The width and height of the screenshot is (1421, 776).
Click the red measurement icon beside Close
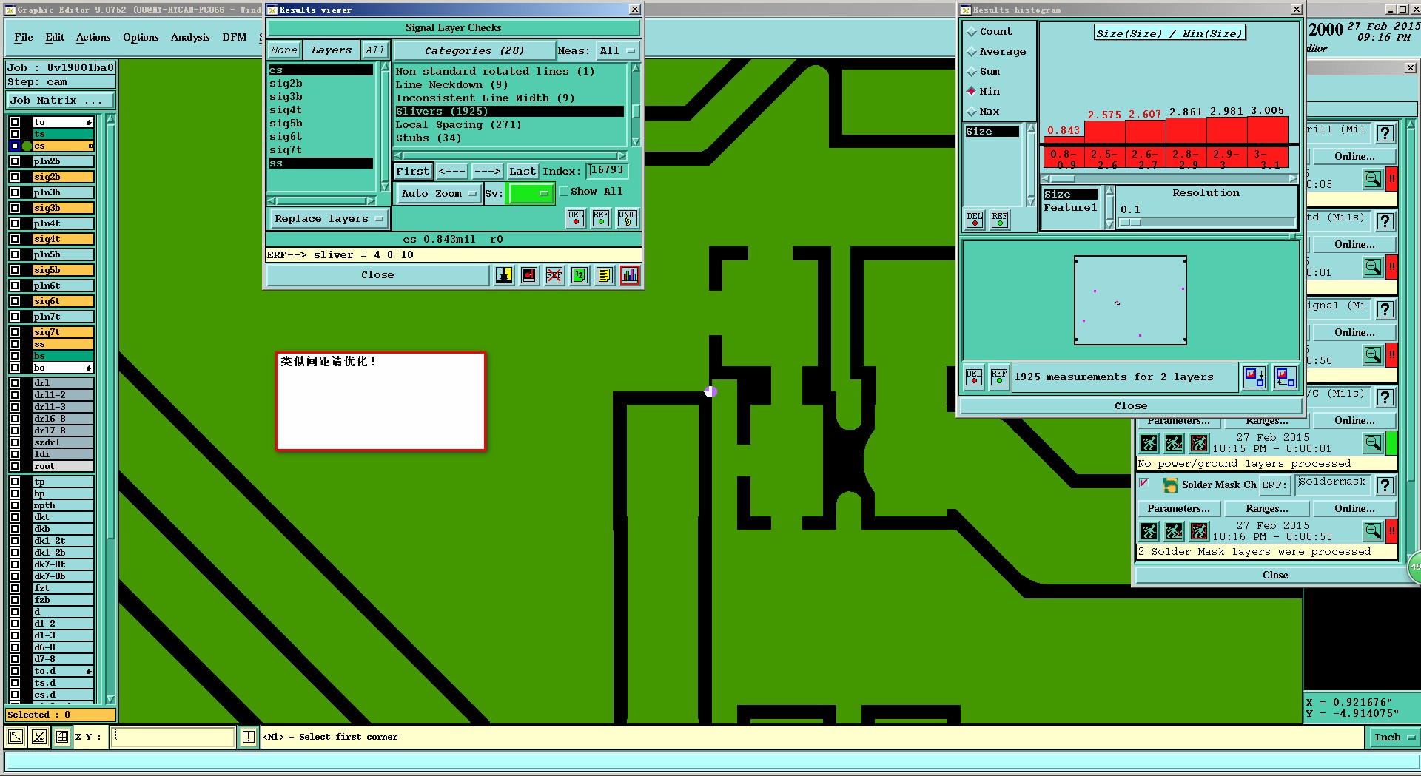click(x=529, y=275)
